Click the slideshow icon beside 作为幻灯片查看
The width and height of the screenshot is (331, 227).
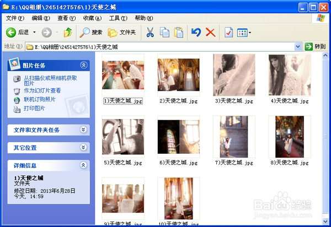point(17,91)
